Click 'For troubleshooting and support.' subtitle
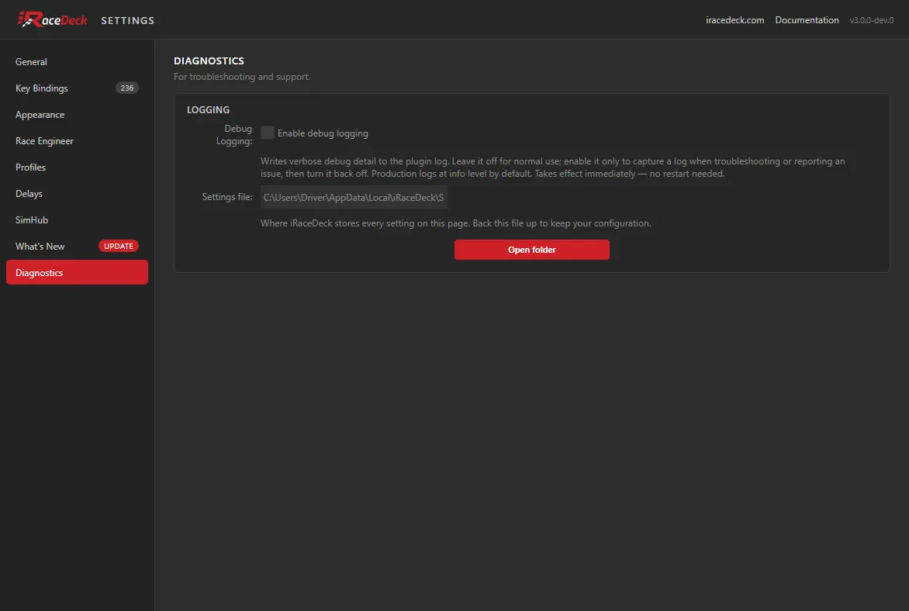This screenshot has width=909, height=611. (x=242, y=77)
